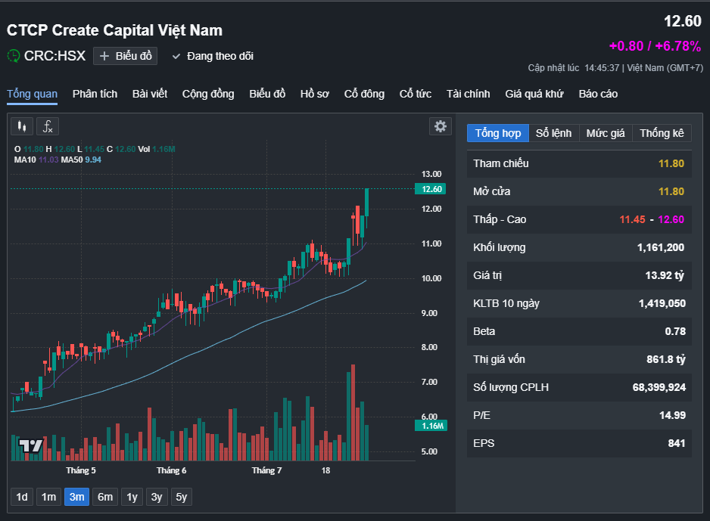Select the 6m time range

tap(105, 497)
